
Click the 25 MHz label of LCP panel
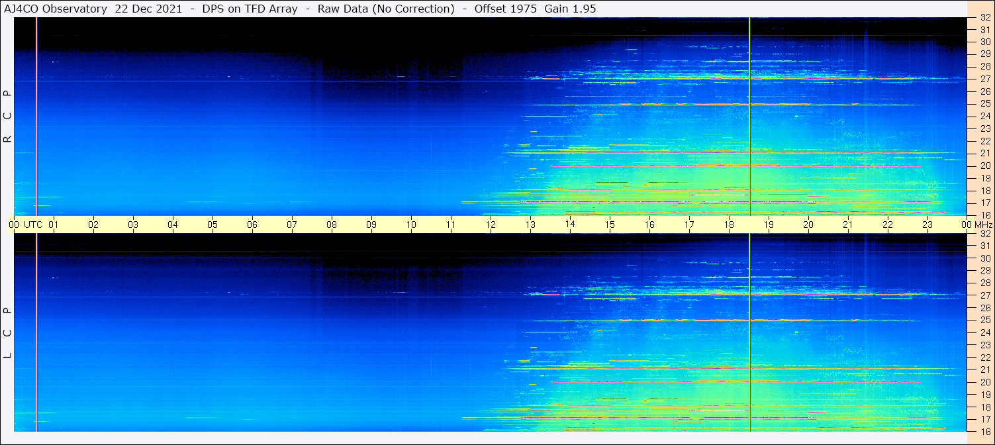[984, 320]
